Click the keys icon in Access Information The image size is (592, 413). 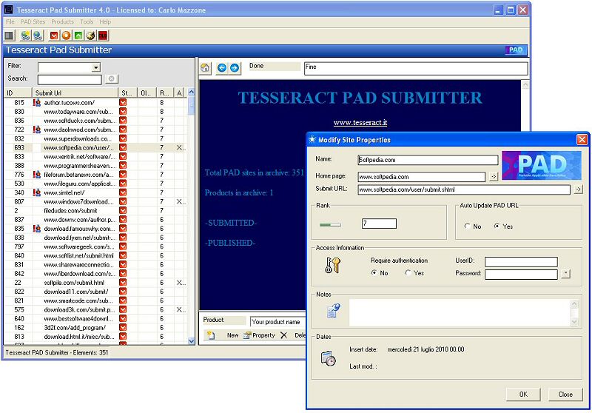332,266
